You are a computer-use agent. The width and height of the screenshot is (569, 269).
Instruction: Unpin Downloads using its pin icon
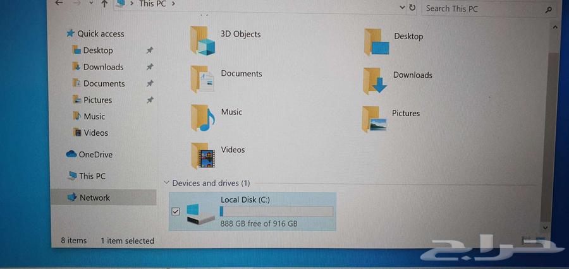click(150, 67)
